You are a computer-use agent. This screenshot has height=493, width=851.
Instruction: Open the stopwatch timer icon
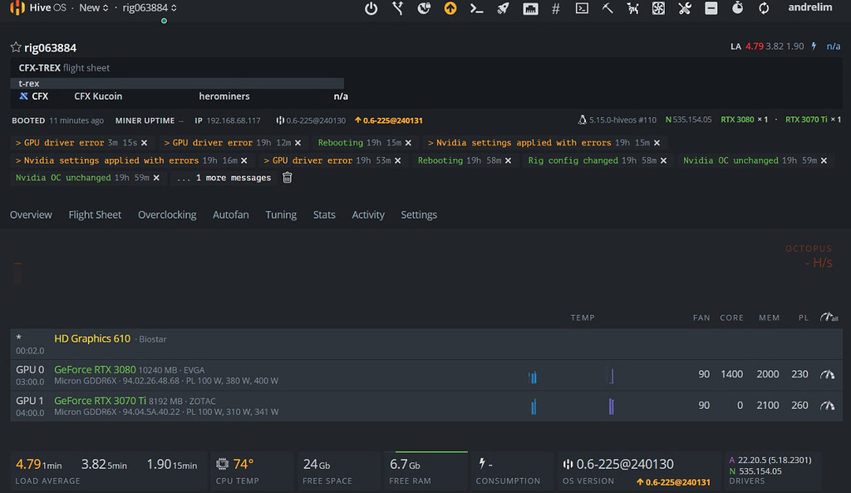[x=738, y=8]
